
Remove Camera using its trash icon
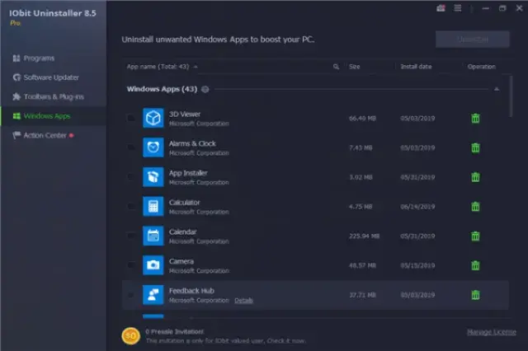click(475, 265)
